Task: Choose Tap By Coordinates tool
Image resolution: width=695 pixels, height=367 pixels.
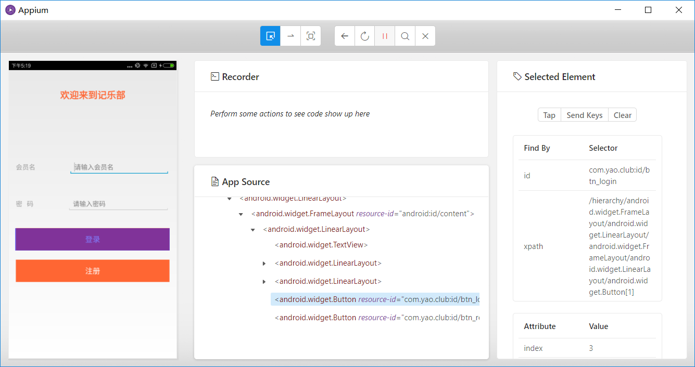Action: click(311, 36)
